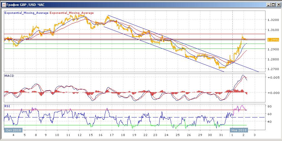
Task: Select the RSI indicator panel label
Action: point(7,106)
